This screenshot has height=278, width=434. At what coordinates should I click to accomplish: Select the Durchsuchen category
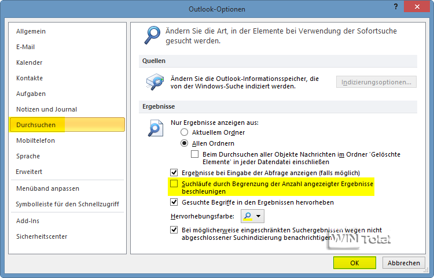pyautogui.click(x=67, y=125)
